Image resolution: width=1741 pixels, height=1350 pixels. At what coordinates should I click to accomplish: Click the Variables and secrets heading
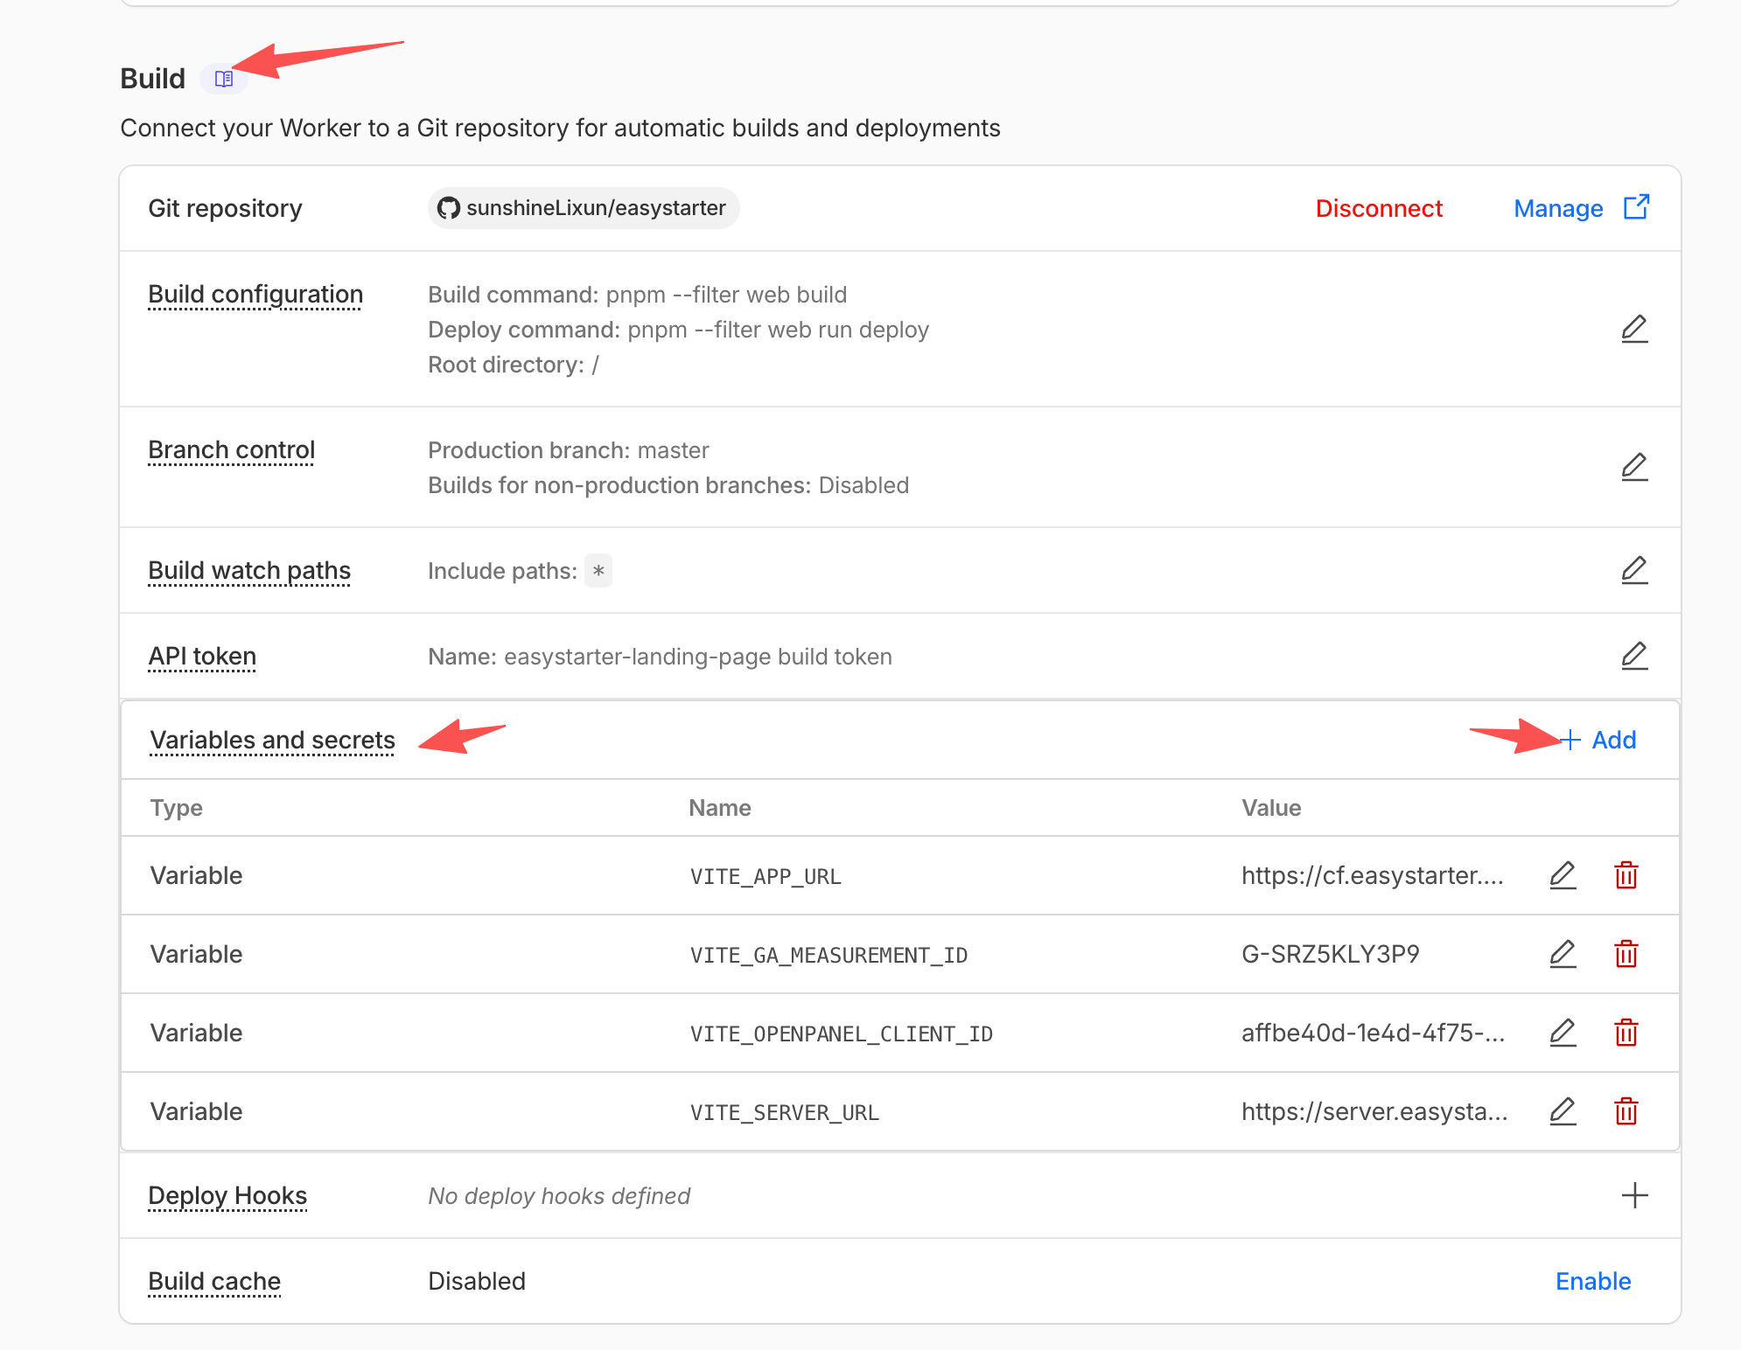click(272, 741)
